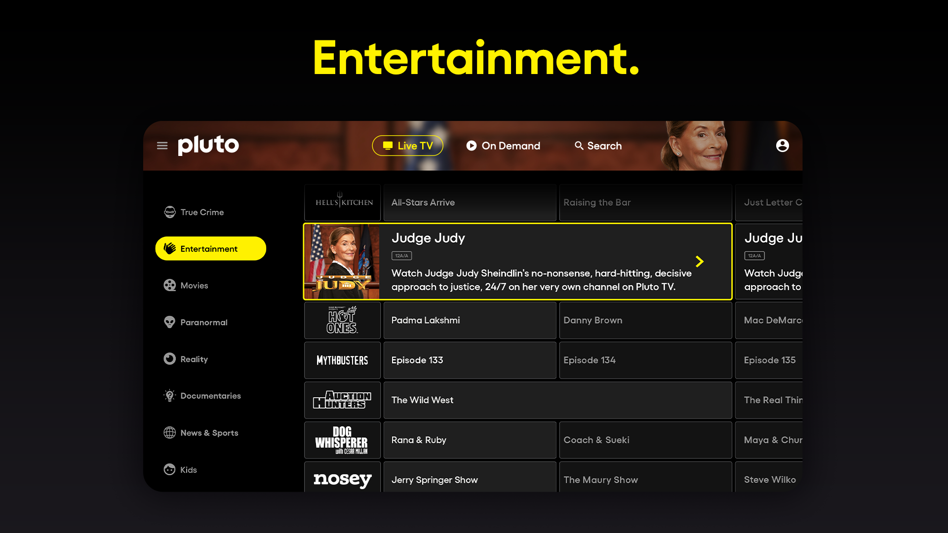Click the Reality category icon
Viewport: 948px width, 533px height.
(x=169, y=359)
